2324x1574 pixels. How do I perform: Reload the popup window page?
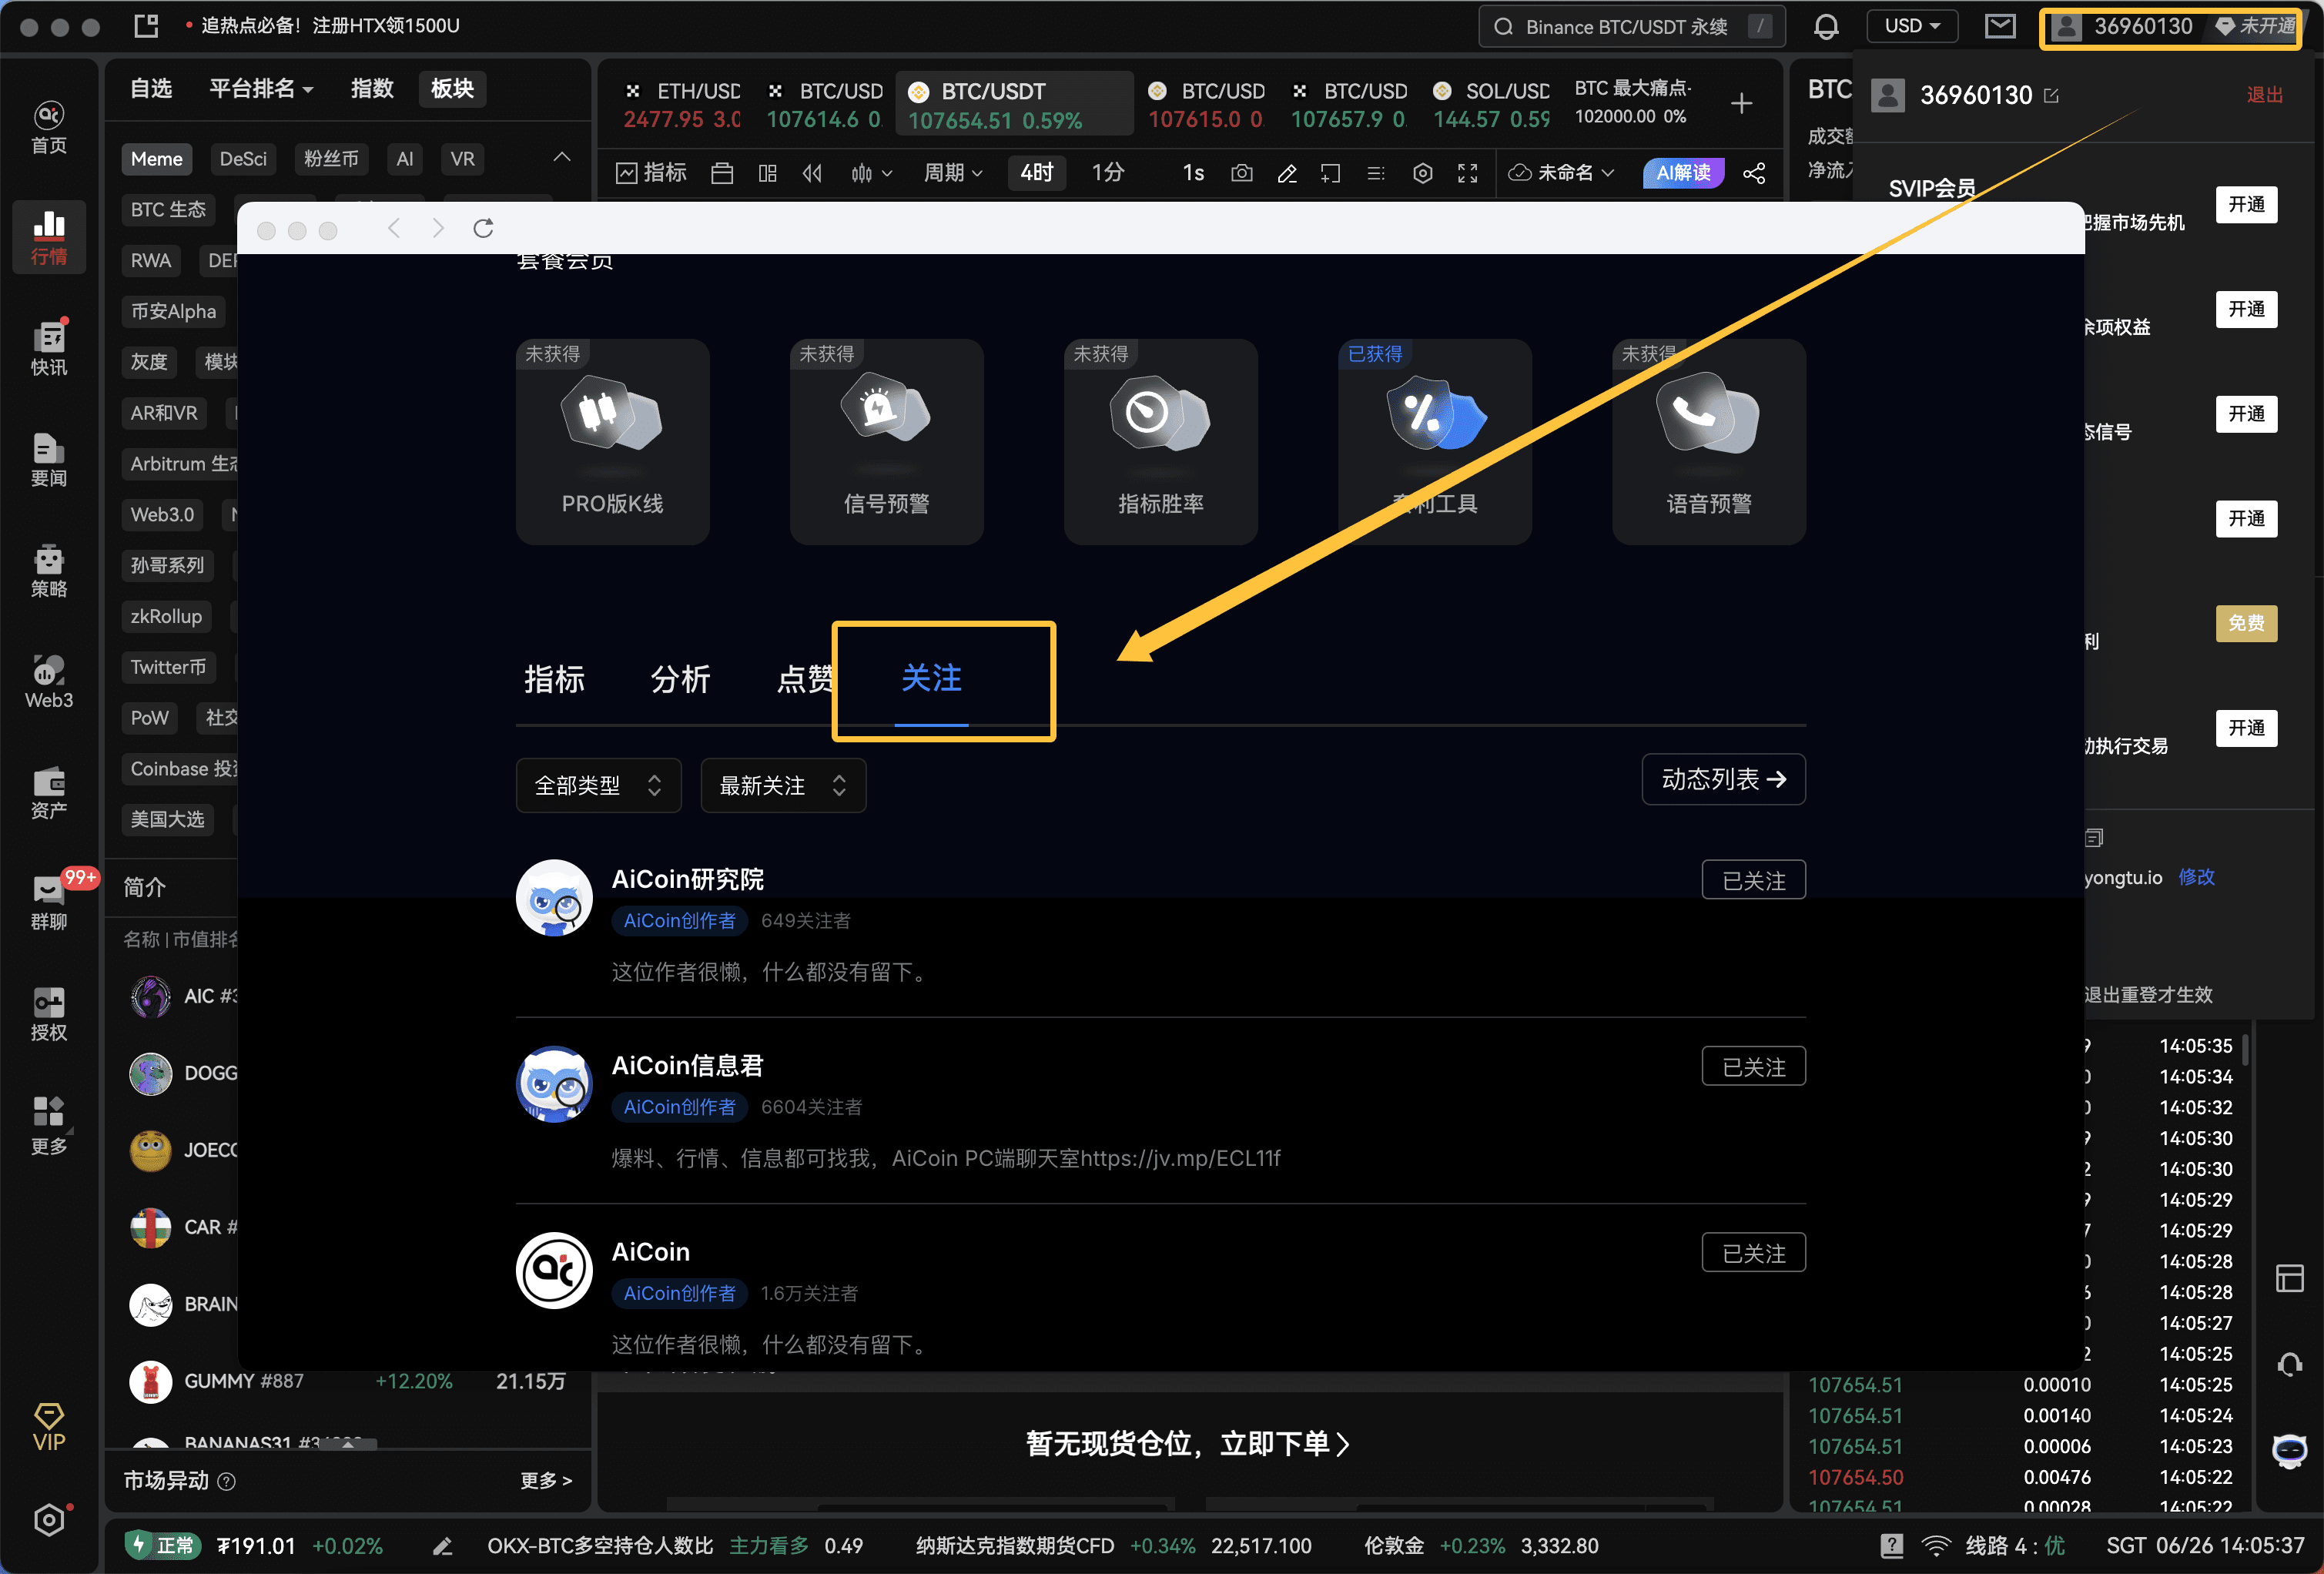point(483,229)
